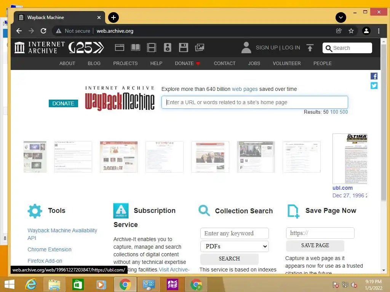Open the VOLUNTEER menu item
Screen dimensions: 390x292
pyautogui.click(x=287, y=63)
